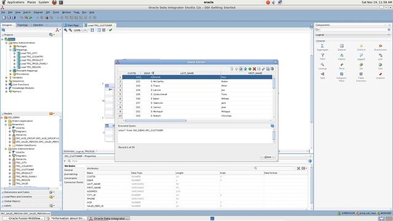Click the Executed Query text area
Screen dimensions: 393x221
[x=195, y=136]
